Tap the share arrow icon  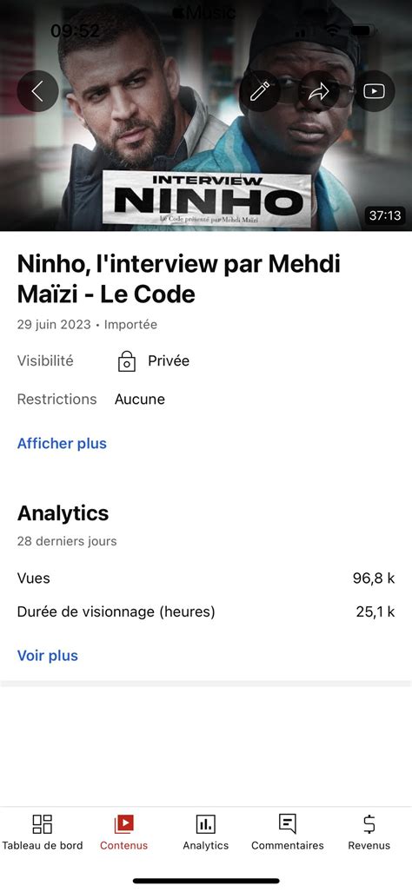click(319, 91)
